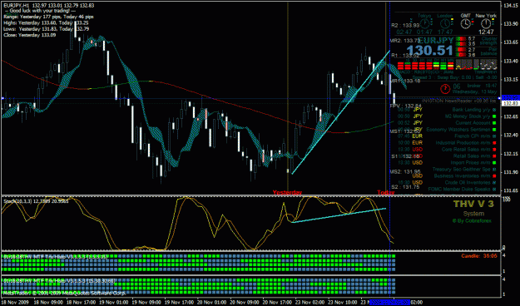Click the French CPI m/m news row
Screen dimensions: 520x306
point(447,136)
